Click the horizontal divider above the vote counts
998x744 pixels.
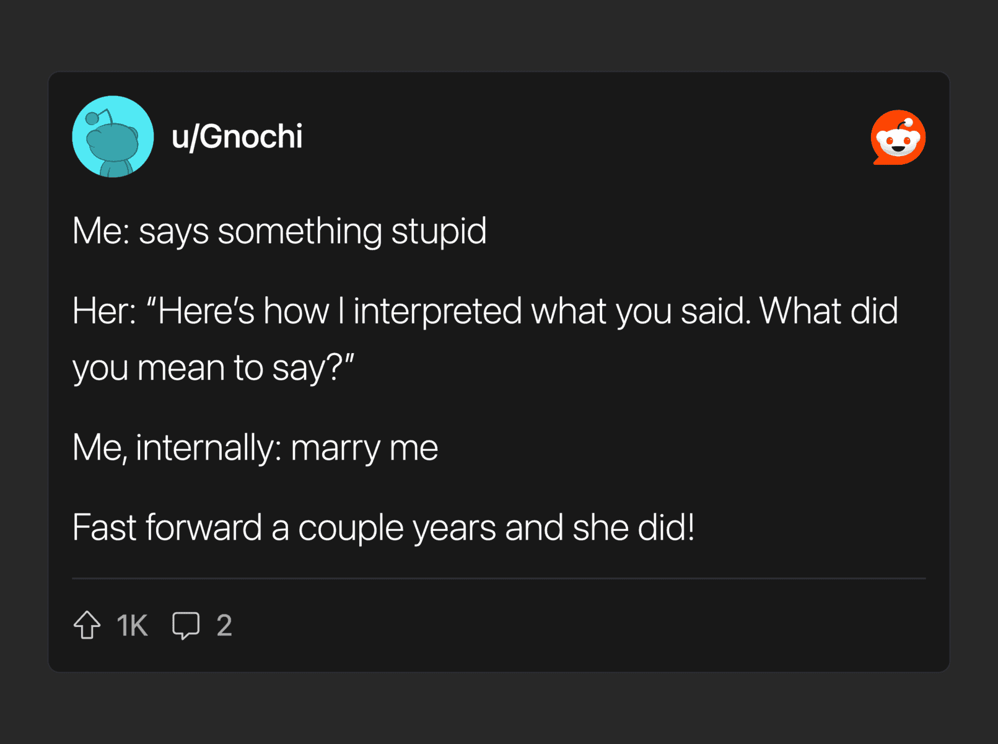click(499, 578)
